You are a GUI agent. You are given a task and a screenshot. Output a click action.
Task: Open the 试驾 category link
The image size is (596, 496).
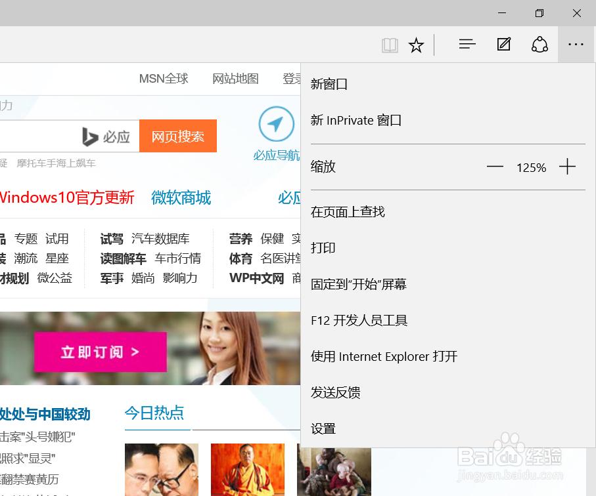click(x=112, y=239)
